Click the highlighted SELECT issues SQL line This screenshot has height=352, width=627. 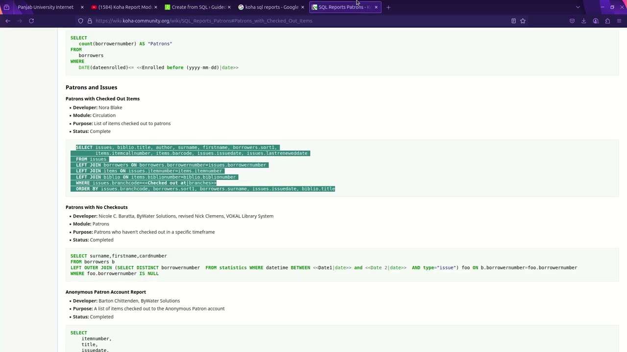point(177,148)
